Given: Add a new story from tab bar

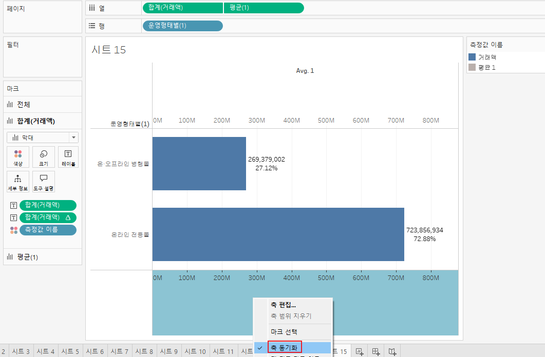Looking at the screenshot, I should 392,351.
